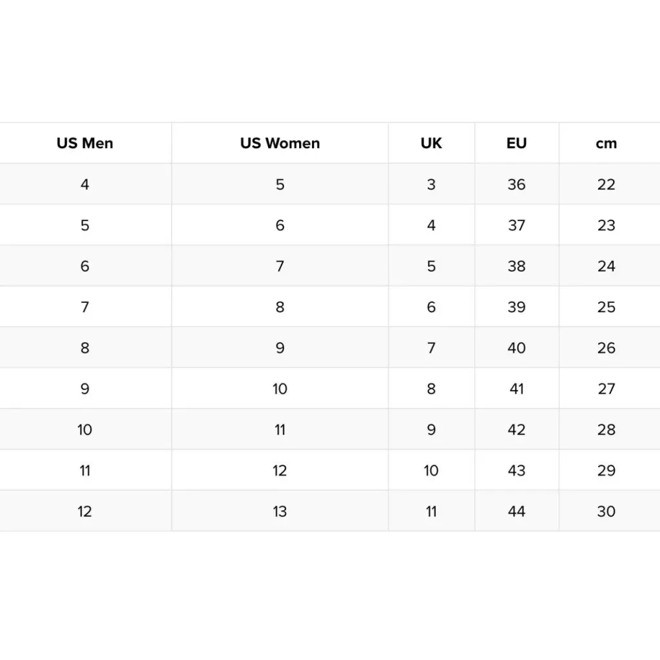Select US Women size 10 cell
660x660 pixels.
280,389
